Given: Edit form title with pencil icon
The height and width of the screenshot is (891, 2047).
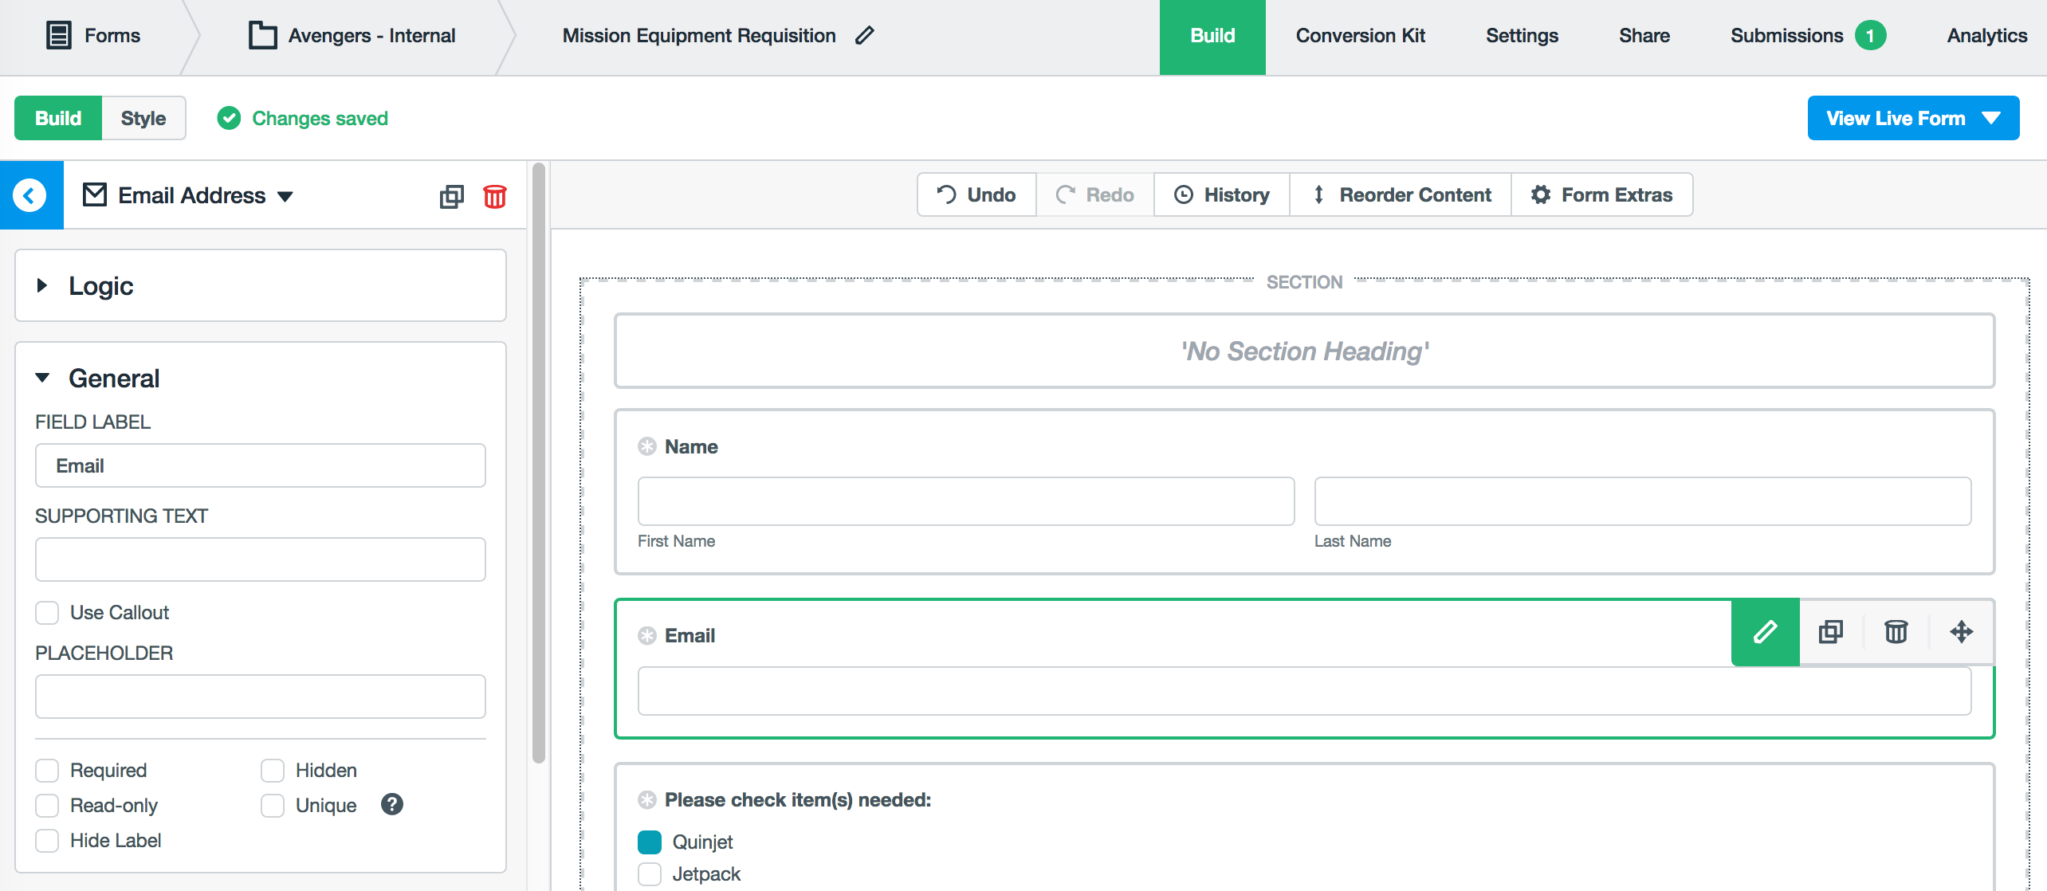Looking at the screenshot, I should [x=865, y=35].
